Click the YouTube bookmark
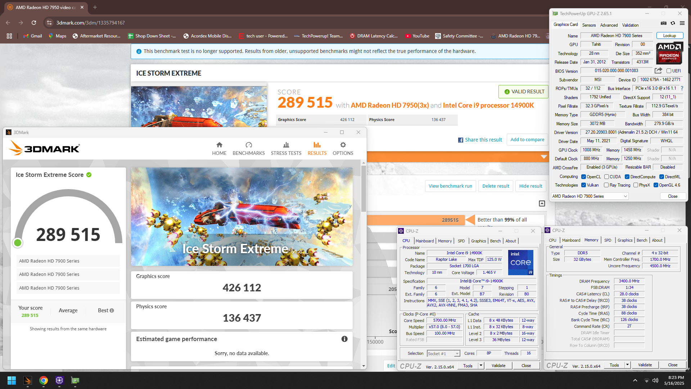This screenshot has width=691, height=389. coord(417,36)
